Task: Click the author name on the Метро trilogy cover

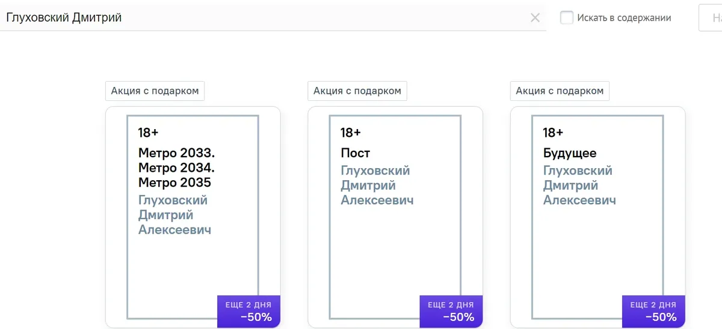Action: [174, 215]
